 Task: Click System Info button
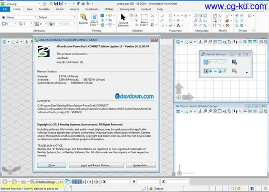(141, 165)
